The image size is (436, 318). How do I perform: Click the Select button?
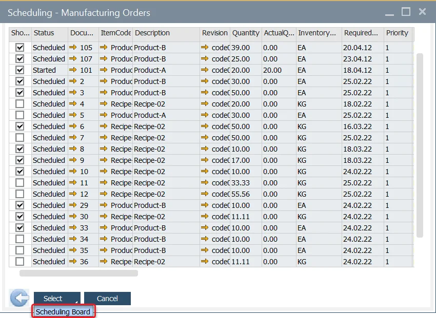coord(54,298)
